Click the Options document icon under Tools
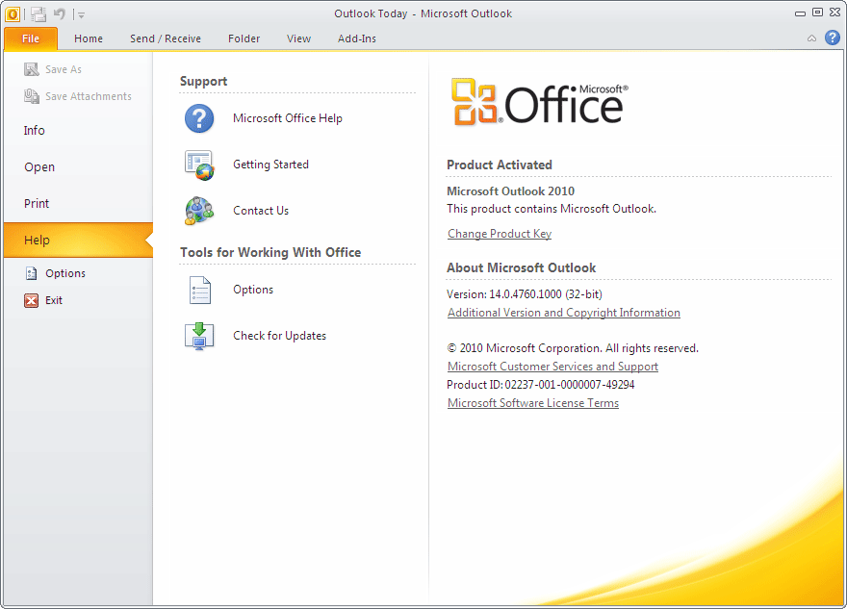The width and height of the screenshot is (847, 609). click(x=199, y=290)
